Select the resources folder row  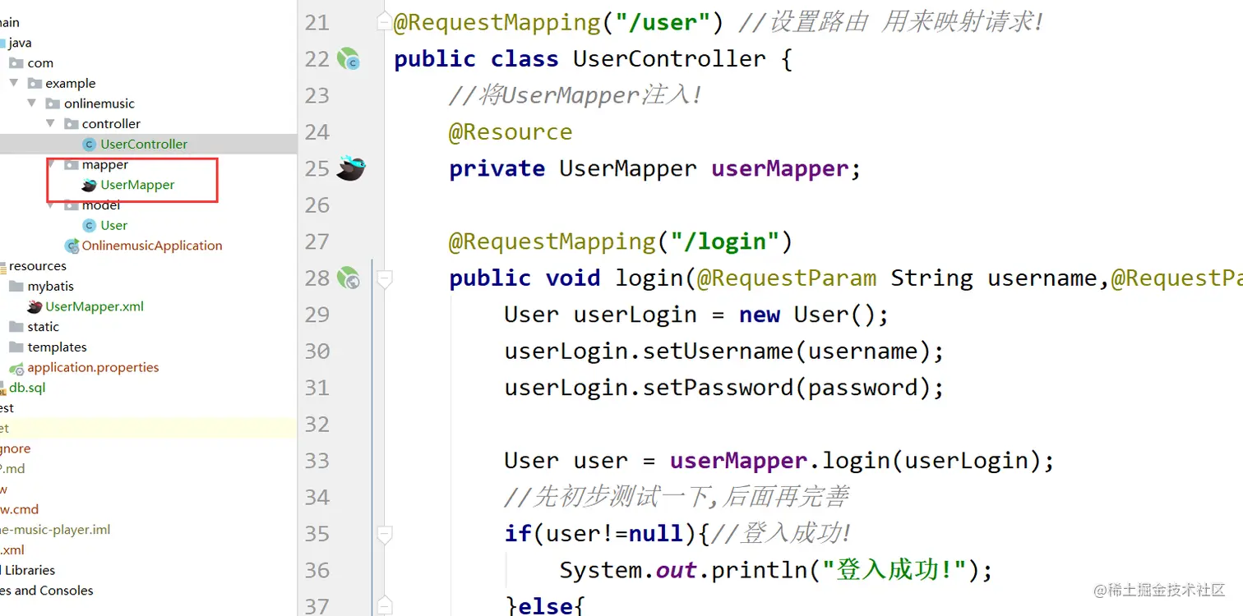coord(148,266)
